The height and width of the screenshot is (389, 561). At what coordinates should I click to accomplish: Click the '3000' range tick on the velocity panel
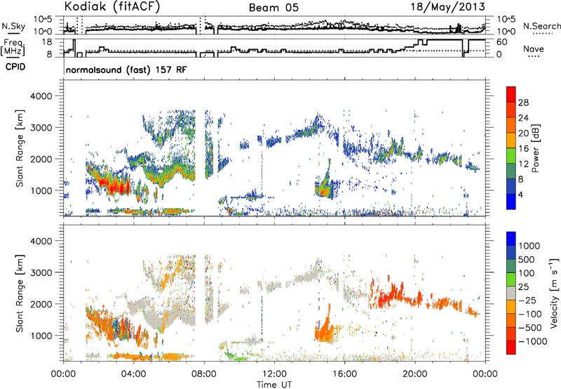pyautogui.click(x=41, y=272)
